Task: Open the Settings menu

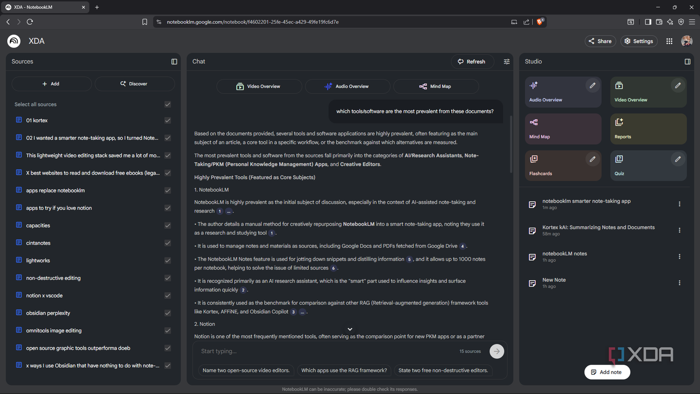Action: pos(639,41)
